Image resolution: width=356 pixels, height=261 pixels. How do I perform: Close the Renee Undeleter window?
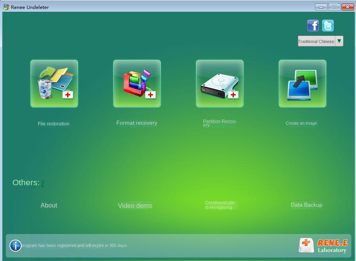347,7
